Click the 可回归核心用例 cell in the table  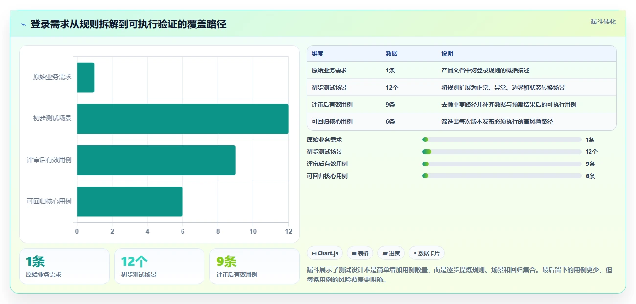(x=332, y=122)
